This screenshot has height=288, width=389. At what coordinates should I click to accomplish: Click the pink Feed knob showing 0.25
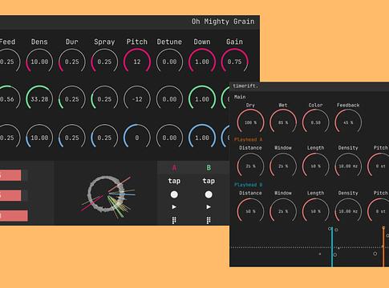7,62
